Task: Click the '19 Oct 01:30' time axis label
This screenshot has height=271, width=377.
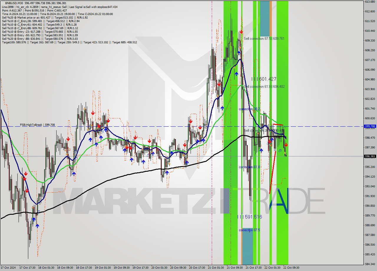Action: (103, 268)
